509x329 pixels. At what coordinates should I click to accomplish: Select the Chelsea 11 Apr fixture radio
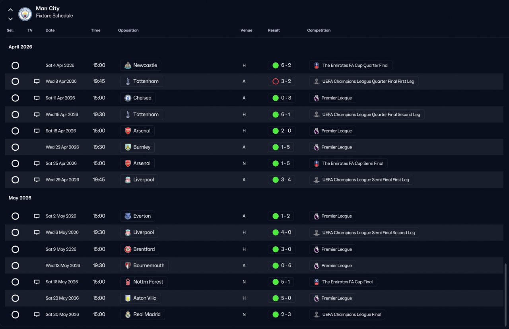15,98
